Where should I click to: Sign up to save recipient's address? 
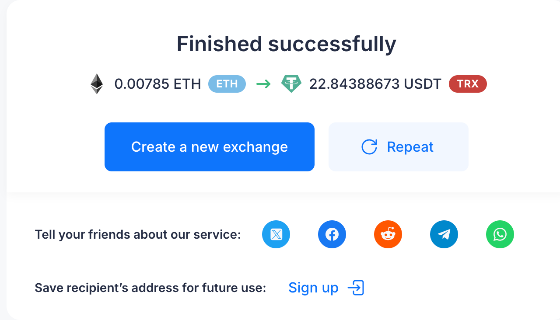(x=313, y=288)
